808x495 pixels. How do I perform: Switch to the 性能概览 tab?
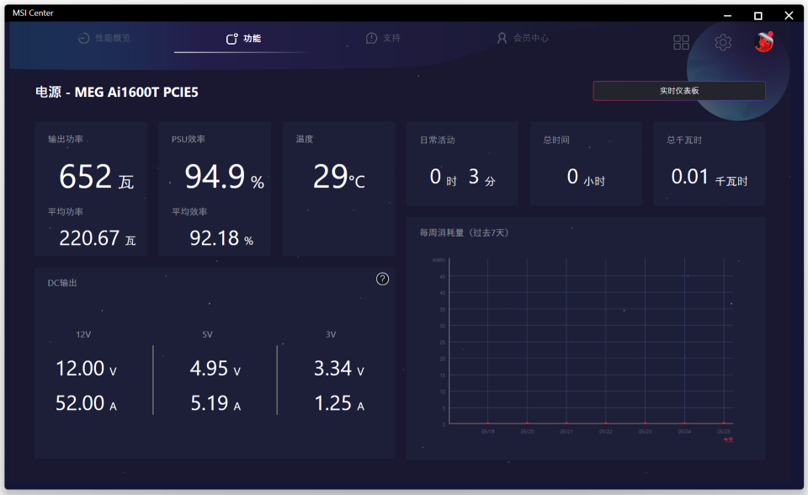point(104,38)
